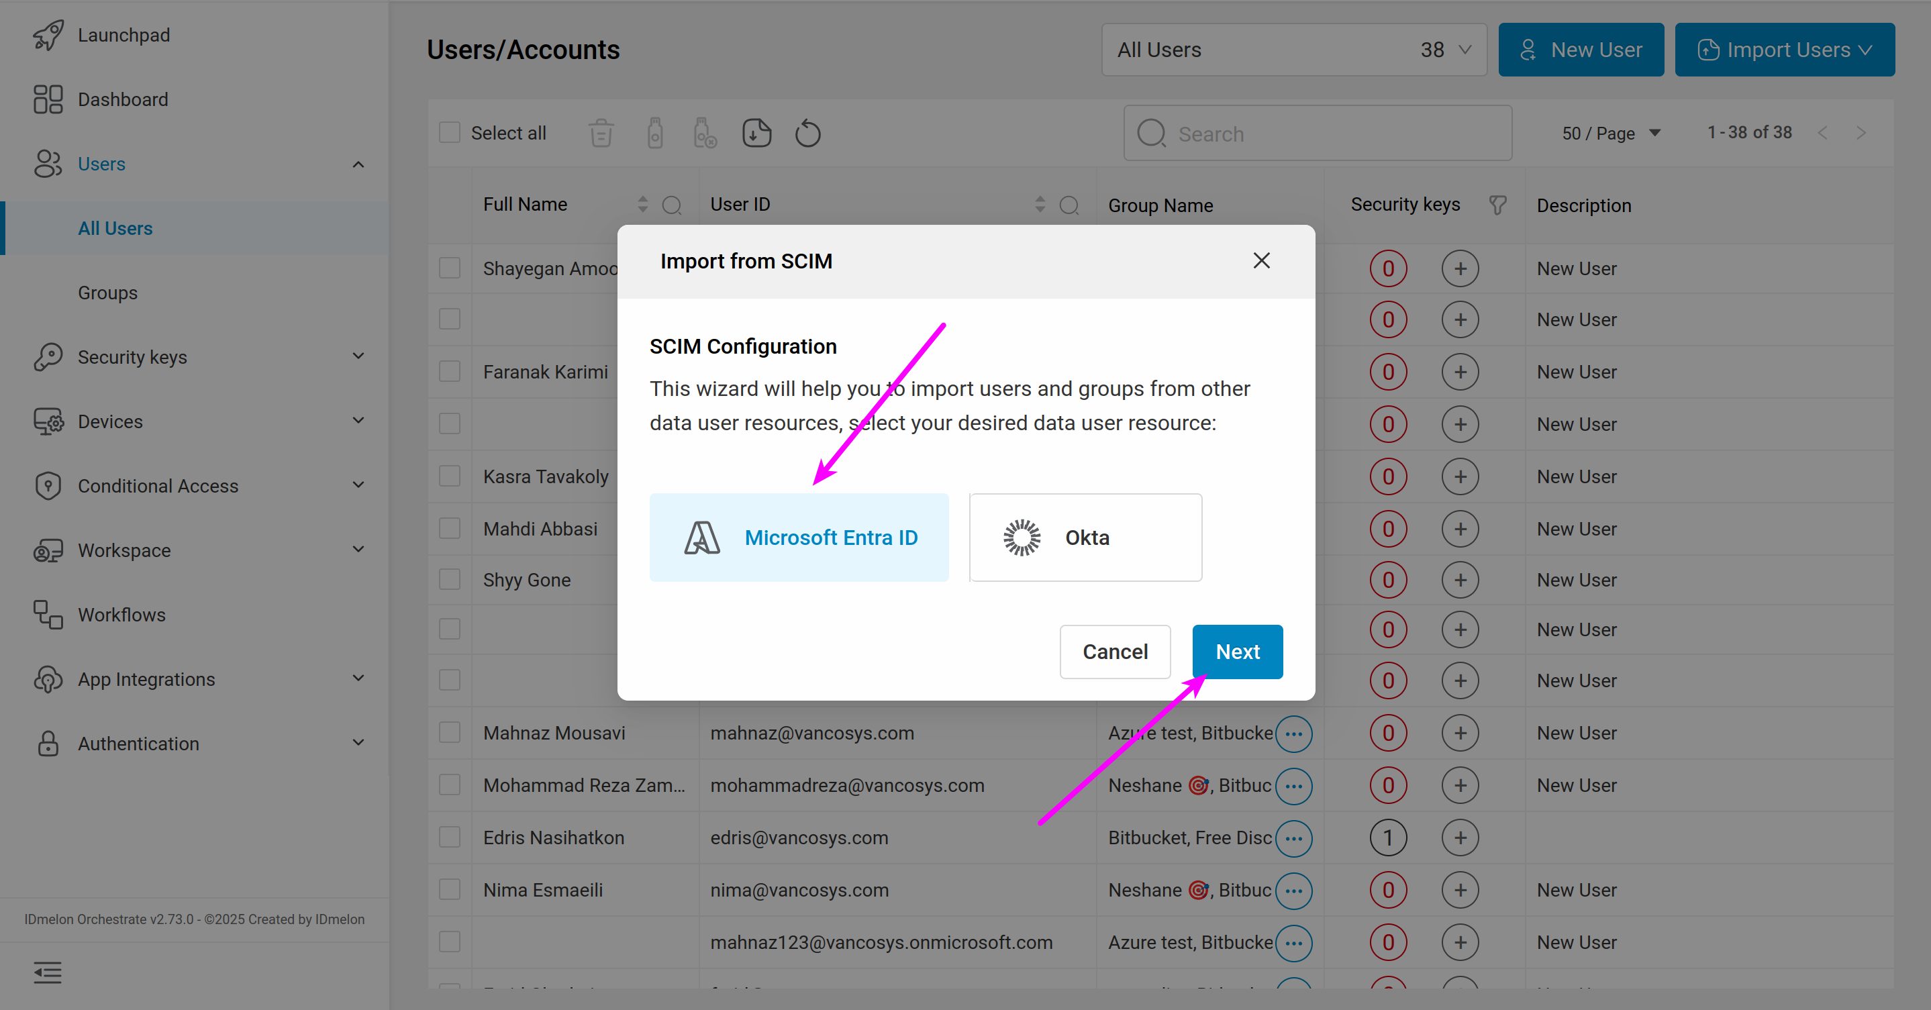The height and width of the screenshot is (1010, 1931).
Task: Click the Search input field
Action: [1317, 134]
